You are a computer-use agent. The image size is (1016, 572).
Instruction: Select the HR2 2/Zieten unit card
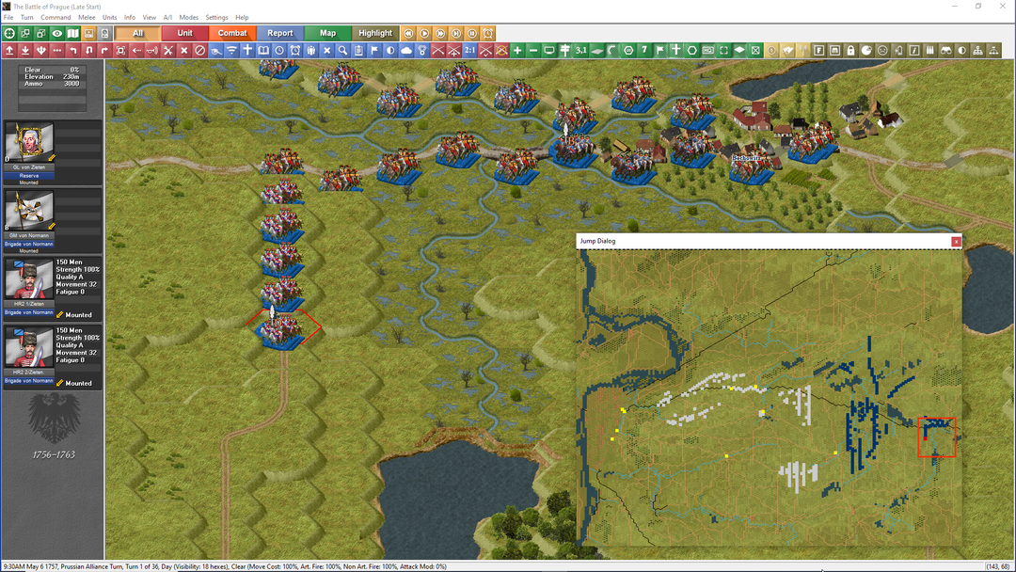tap(53, 356)
